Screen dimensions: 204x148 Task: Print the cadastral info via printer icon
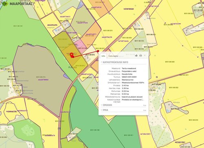(x=141, y=55)
